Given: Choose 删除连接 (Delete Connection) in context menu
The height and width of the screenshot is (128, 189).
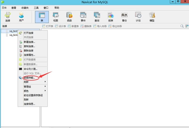Looking at the screenshot, I should pyautogui.click(x=33, y=51).
